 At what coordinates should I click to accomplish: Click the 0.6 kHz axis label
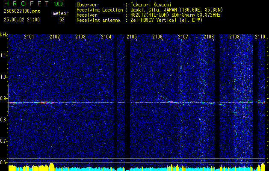pyautogui.click(x=3, y=162)
